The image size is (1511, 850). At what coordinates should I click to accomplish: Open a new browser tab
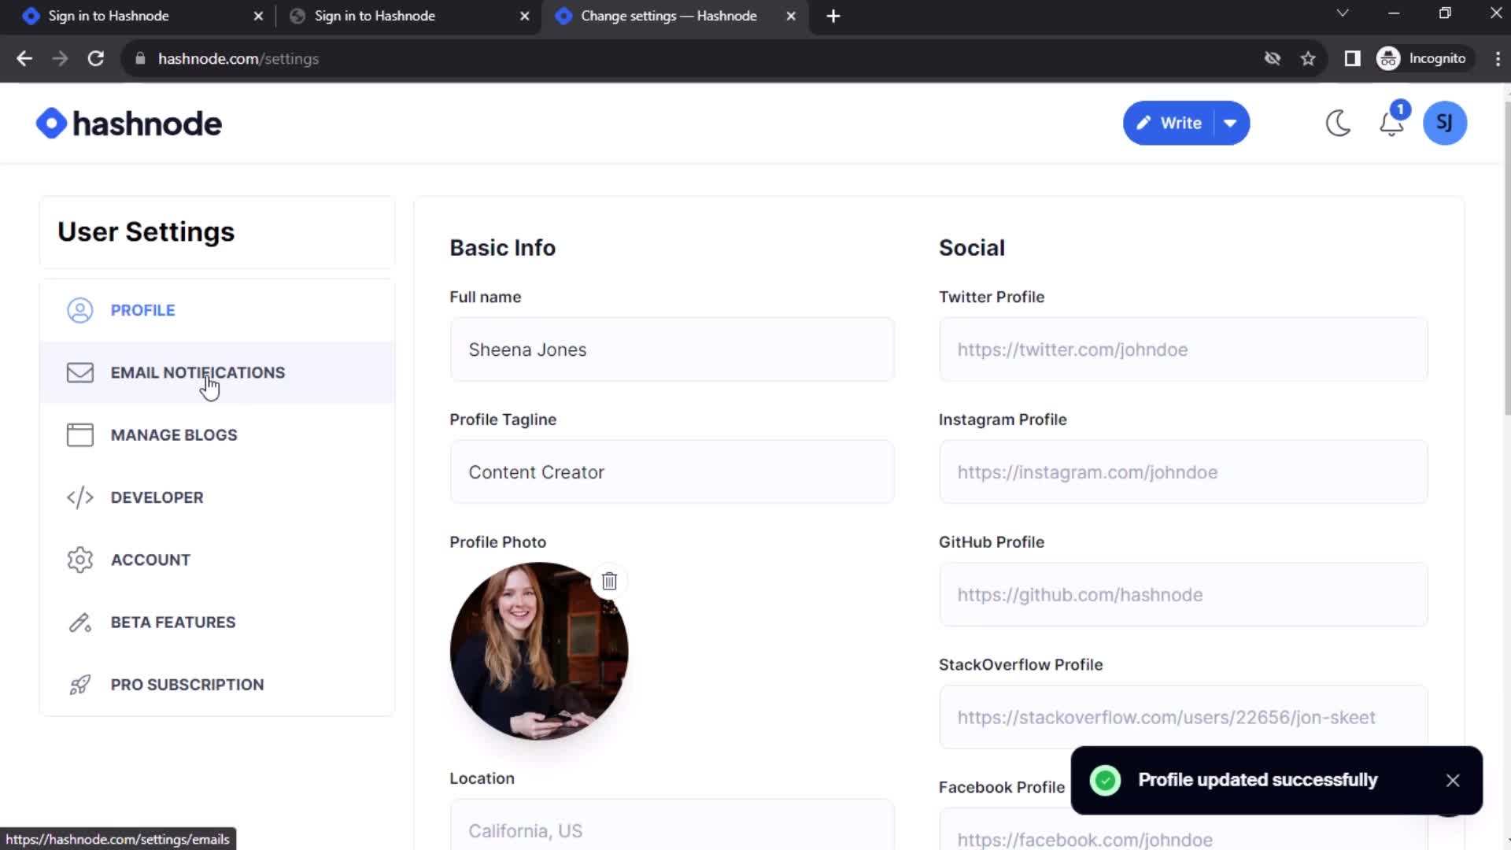click(x=833, y=16)
